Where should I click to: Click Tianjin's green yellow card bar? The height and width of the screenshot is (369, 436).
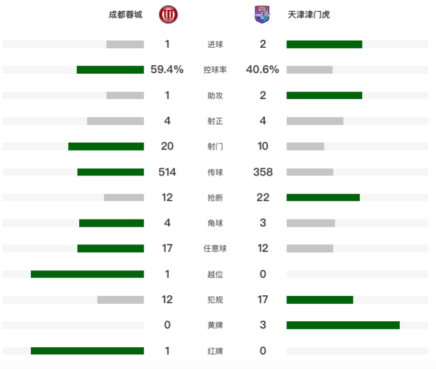point(343,325)
